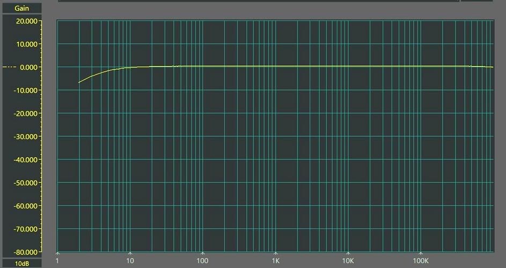Select the 10K frequency axis label
This screenshot has height=268, width=506.
pos(348,260)
